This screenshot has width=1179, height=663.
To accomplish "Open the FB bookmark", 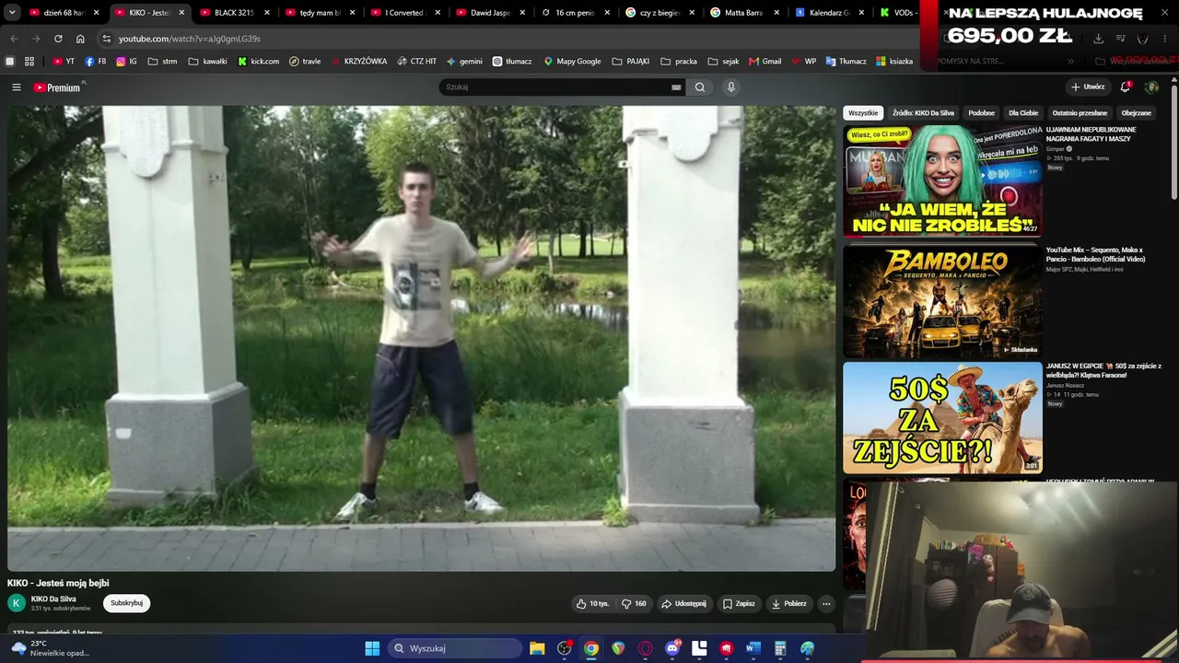I will click(96, 62).
